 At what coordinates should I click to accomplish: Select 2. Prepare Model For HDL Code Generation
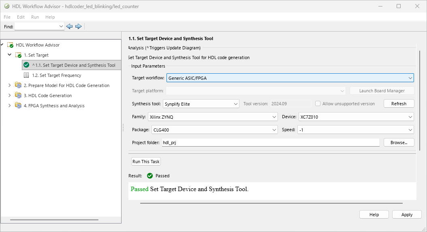[x=67, y=85]
